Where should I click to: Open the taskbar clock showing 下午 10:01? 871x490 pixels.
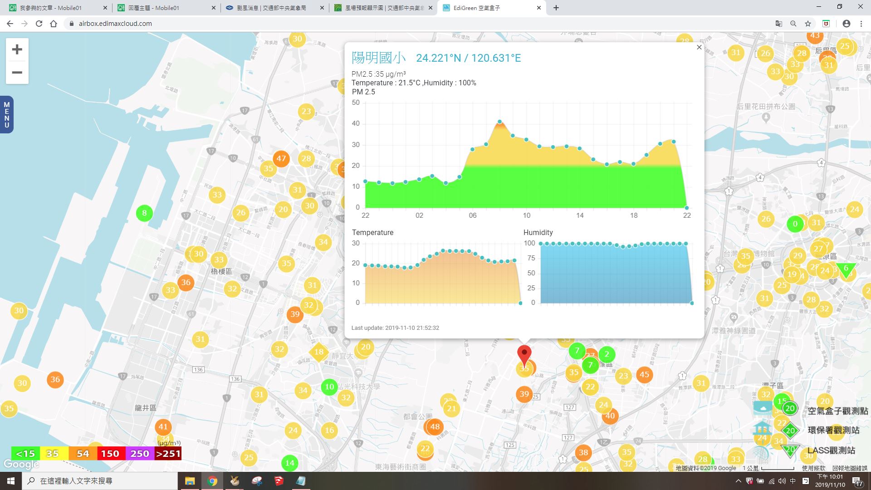tap(830, 481)
